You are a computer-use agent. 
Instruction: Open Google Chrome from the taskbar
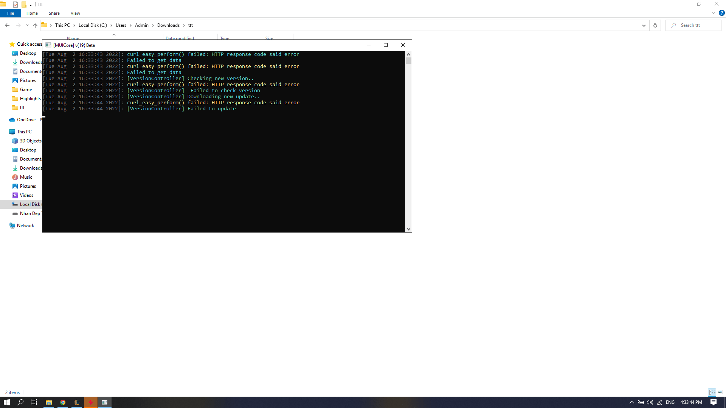click(63, 402)
